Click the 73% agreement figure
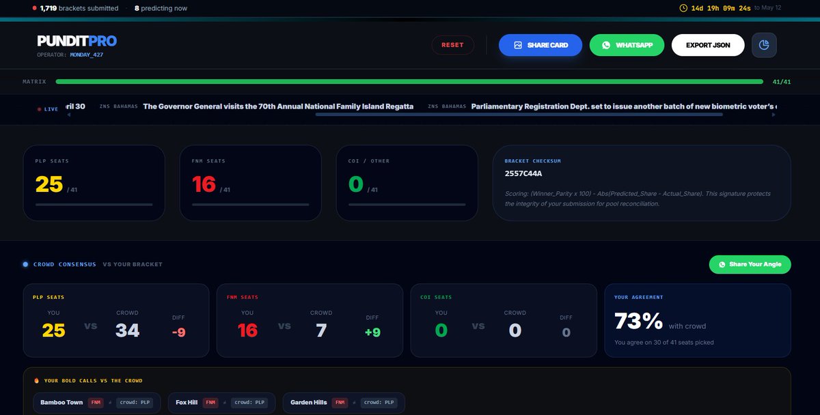 click(x=638, y=321)
